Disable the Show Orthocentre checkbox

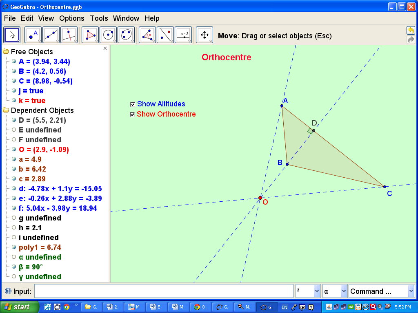[x=132, y=114]
